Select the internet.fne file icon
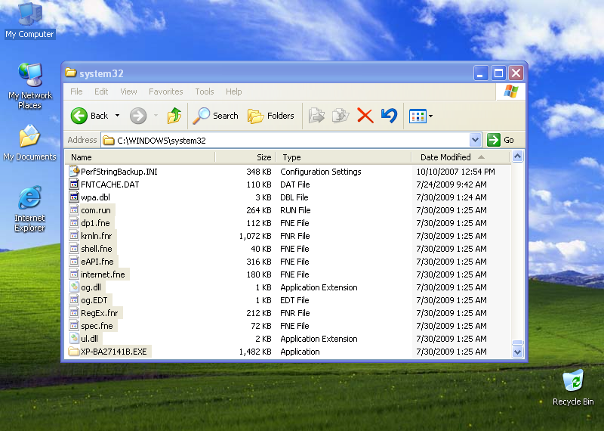The image size is (604, 431). [x=74, y=274]
